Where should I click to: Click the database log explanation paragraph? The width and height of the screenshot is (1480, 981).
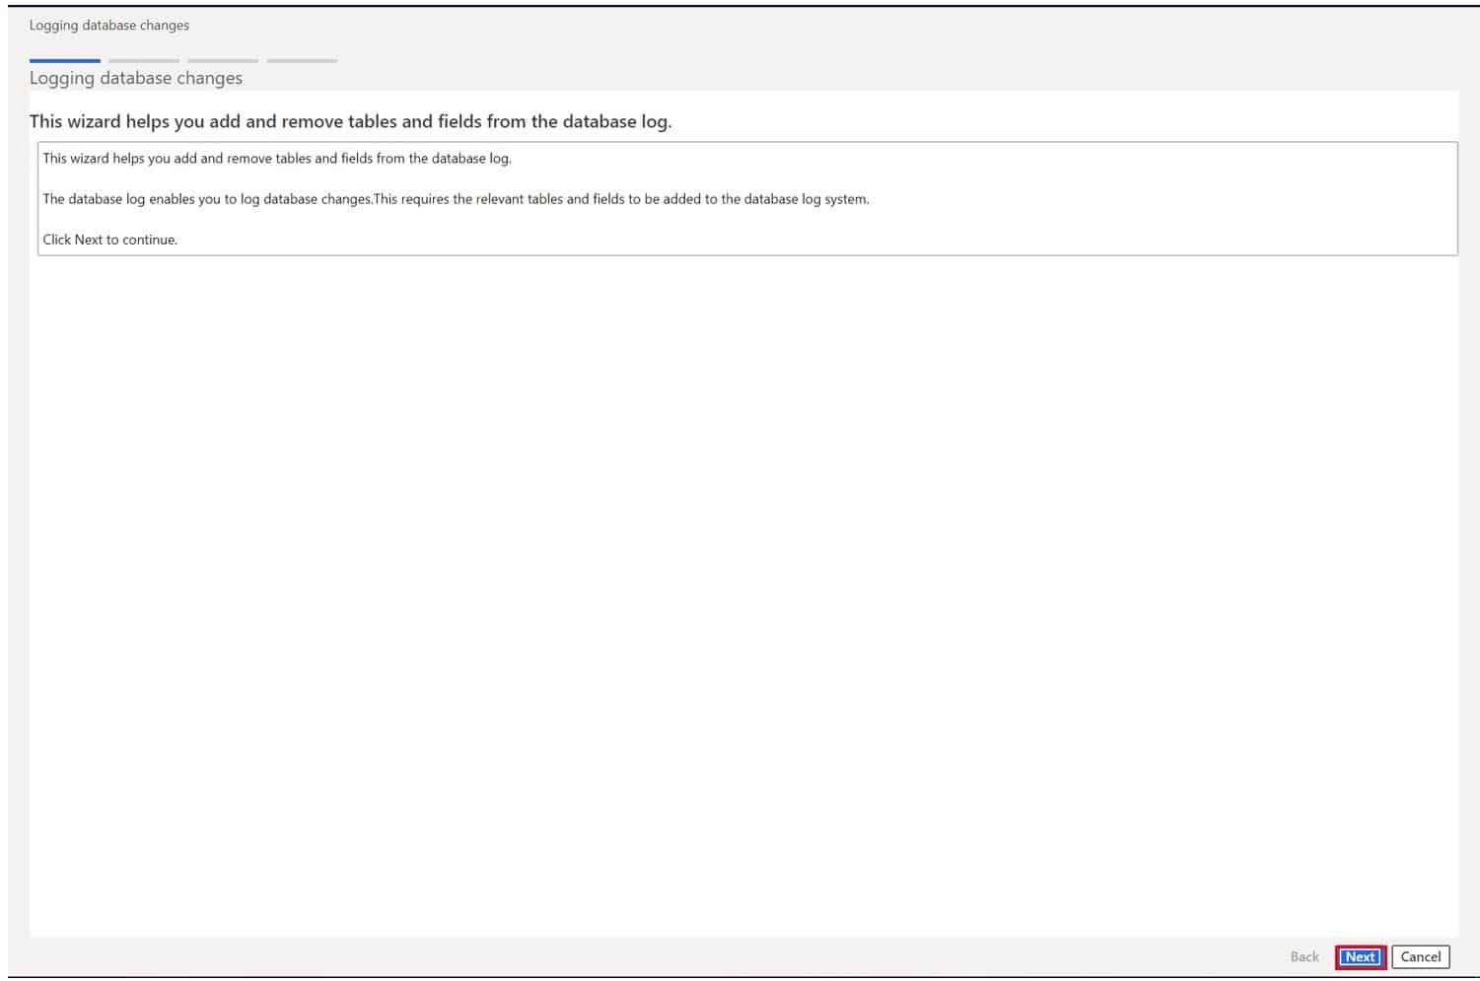tap(458, 198)
